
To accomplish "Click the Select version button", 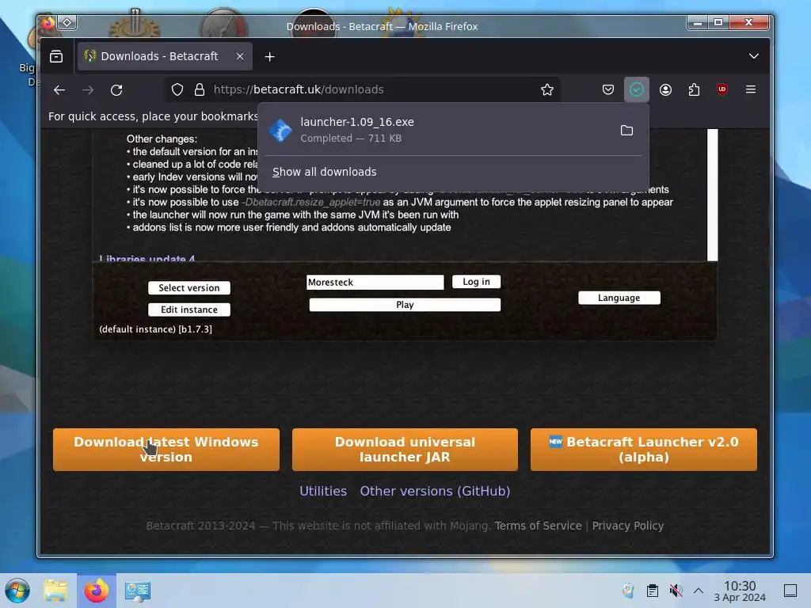I will (x=189, y=288).
